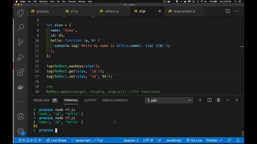Split the editor to the right
The image size is (257, 144).
228,11
